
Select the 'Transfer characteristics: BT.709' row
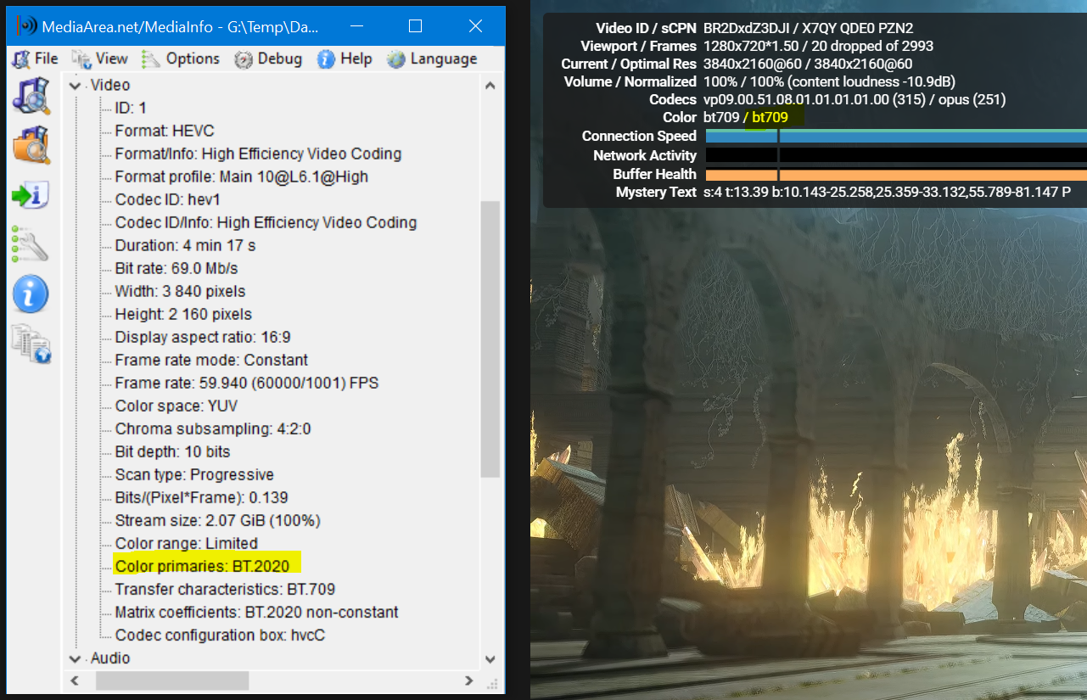(226, 589)
